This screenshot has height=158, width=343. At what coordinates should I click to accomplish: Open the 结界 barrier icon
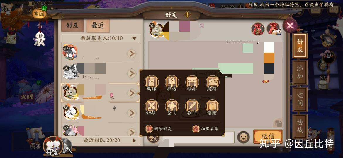coord(192,83)
